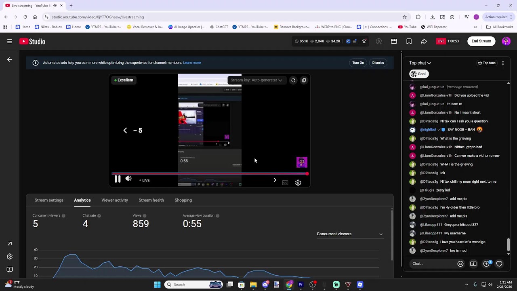Viewport: 517px width, 291px height.
Task: Open Premiere Pro from the taskbar
Action: click(301, 285)
